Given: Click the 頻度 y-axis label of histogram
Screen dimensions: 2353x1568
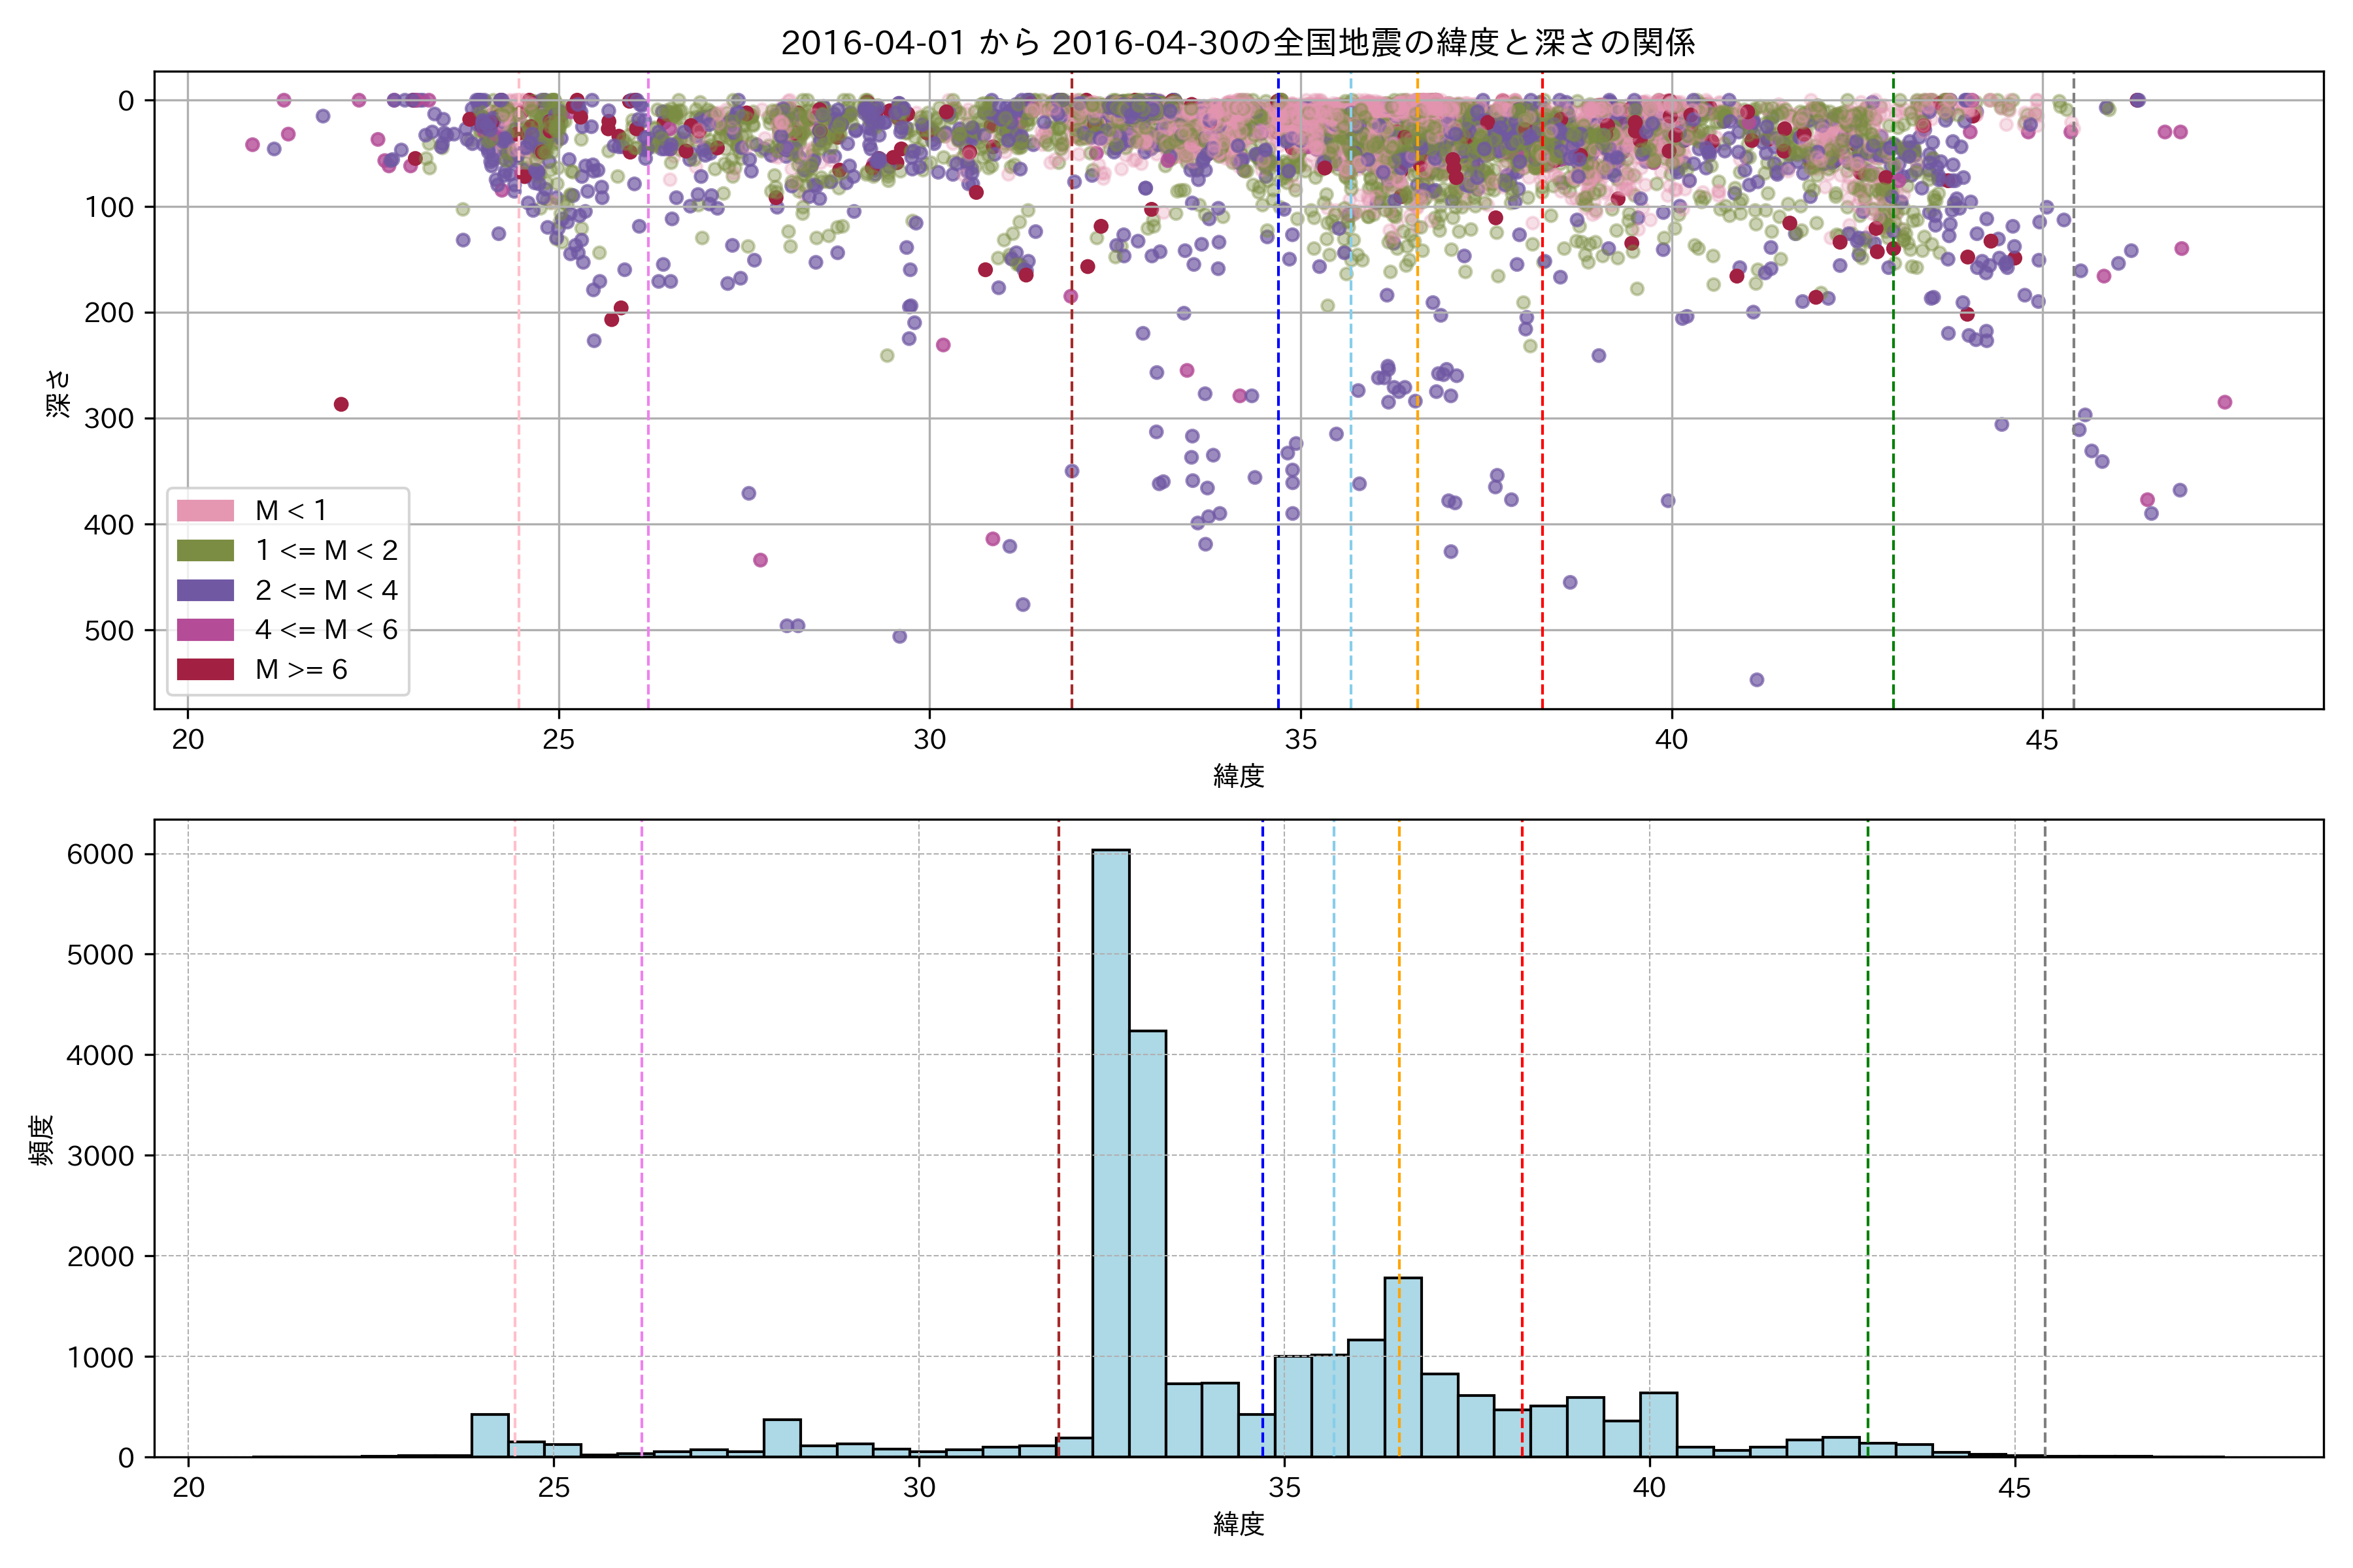Looking at the screenshot, I should pyautogui.click(x=42, y=1140).
